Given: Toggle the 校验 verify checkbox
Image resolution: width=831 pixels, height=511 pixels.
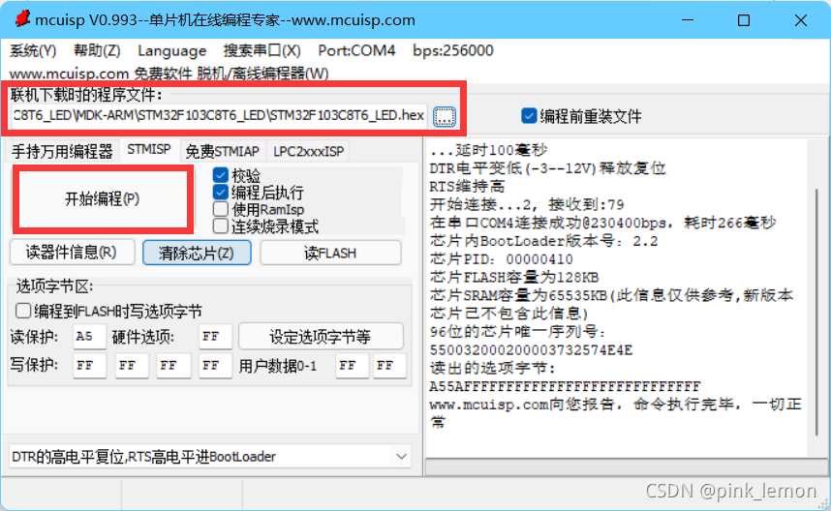Looking at the screenshot, I should point(221,175).
